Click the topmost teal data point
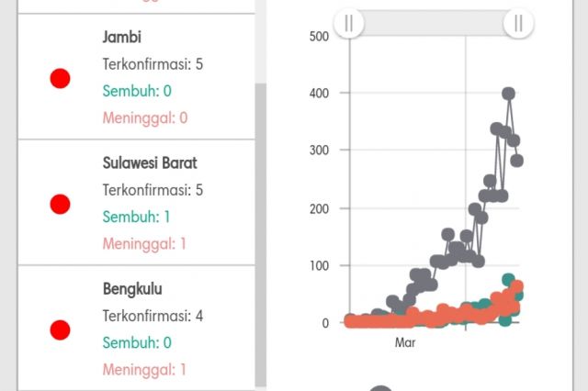The width and height of the screenshot is (588, 391). click(x=508, y=280)
